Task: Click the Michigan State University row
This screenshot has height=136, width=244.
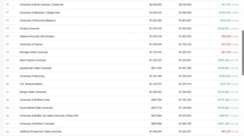Action: [122, 52]
